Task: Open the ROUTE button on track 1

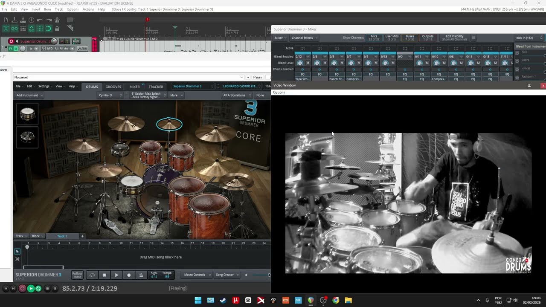Action: point(76,41)
